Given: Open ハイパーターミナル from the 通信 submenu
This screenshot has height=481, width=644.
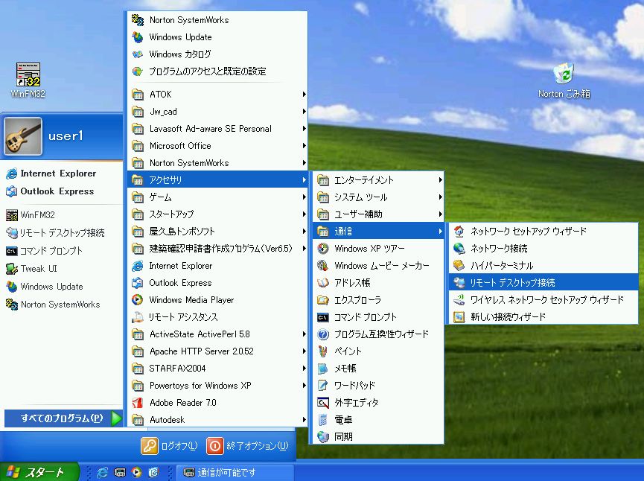Looking at the screenshot, I should 501,266.
